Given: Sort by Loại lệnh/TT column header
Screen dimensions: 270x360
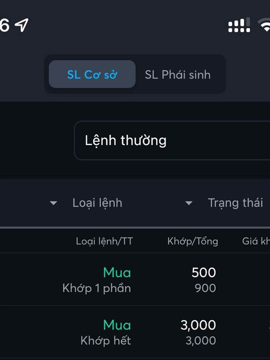Looking at the screenshot, I should click(104, 241).
